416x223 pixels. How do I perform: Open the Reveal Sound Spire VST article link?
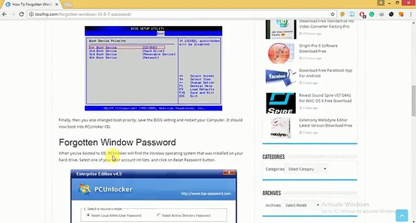click(x=325, y=98)
